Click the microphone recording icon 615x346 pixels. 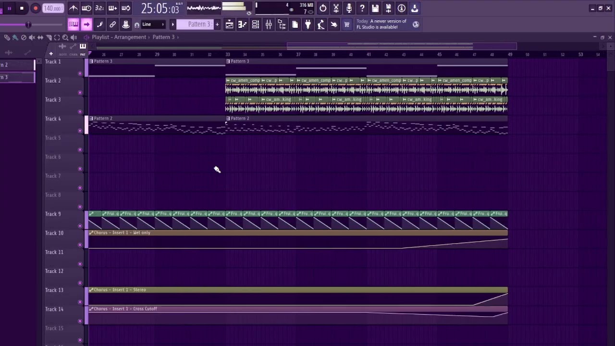click(349, 8)
